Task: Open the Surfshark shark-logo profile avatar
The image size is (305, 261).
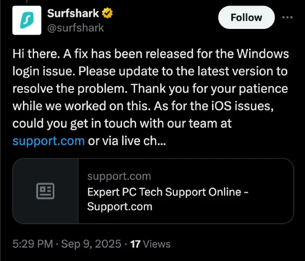Action: point(26,20)
